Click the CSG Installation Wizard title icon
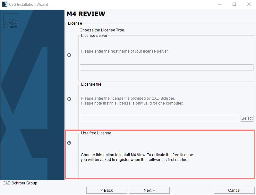256x195 pixels. pyautogui.click(x=5, y=4)
